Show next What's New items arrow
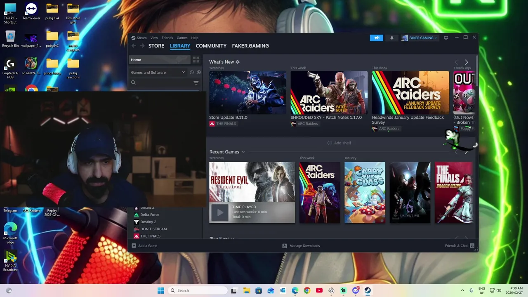 point(466,62)
